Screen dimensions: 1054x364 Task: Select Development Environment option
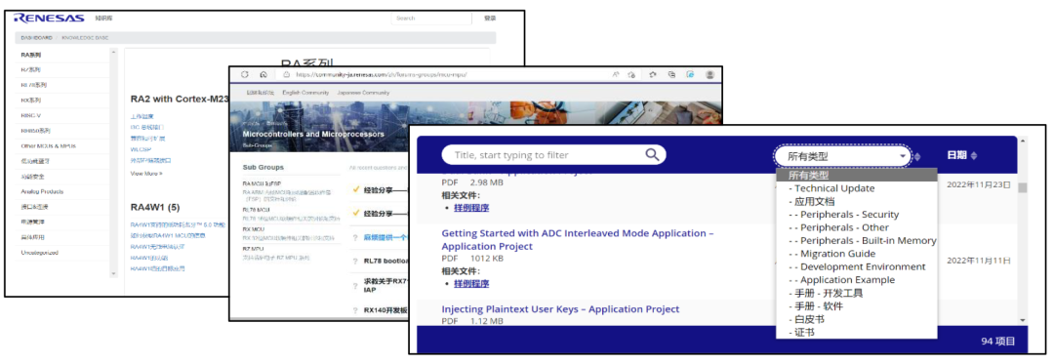point(857,266)
